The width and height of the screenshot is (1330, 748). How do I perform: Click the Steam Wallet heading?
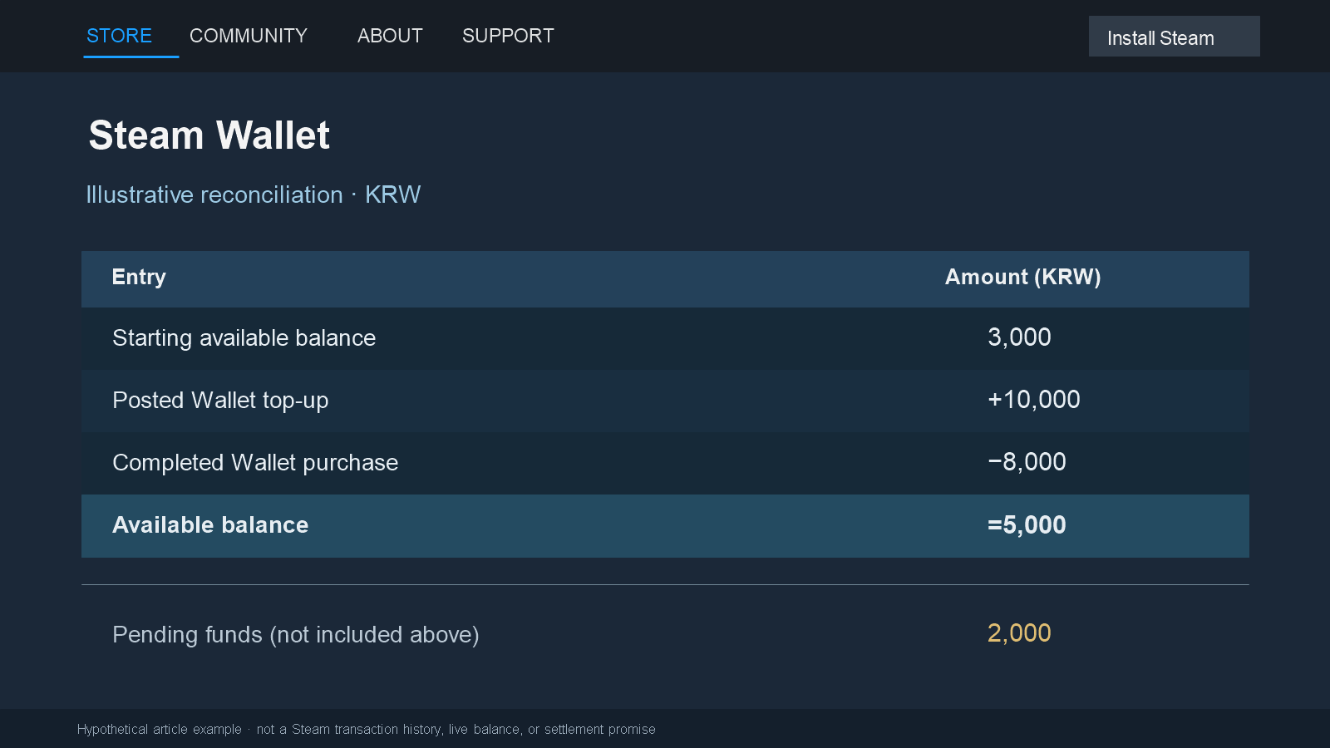pyautogui.click(x=209, y=135)
